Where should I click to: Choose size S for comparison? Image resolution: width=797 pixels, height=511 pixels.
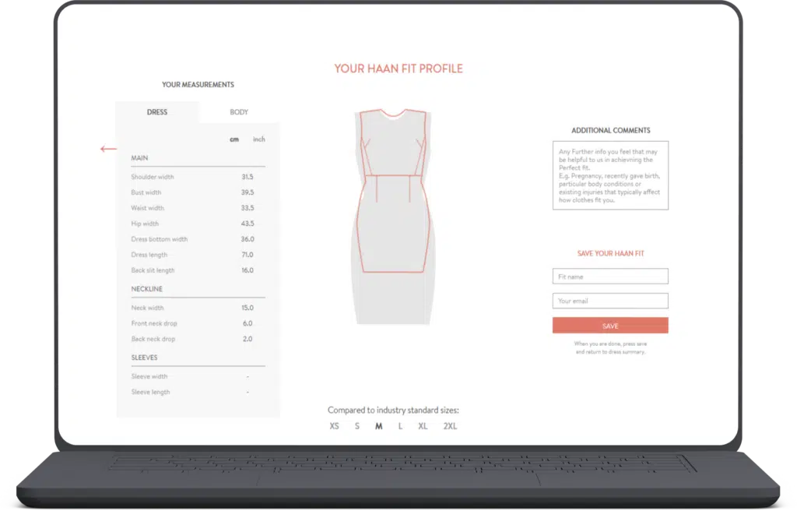click(357, 427)
